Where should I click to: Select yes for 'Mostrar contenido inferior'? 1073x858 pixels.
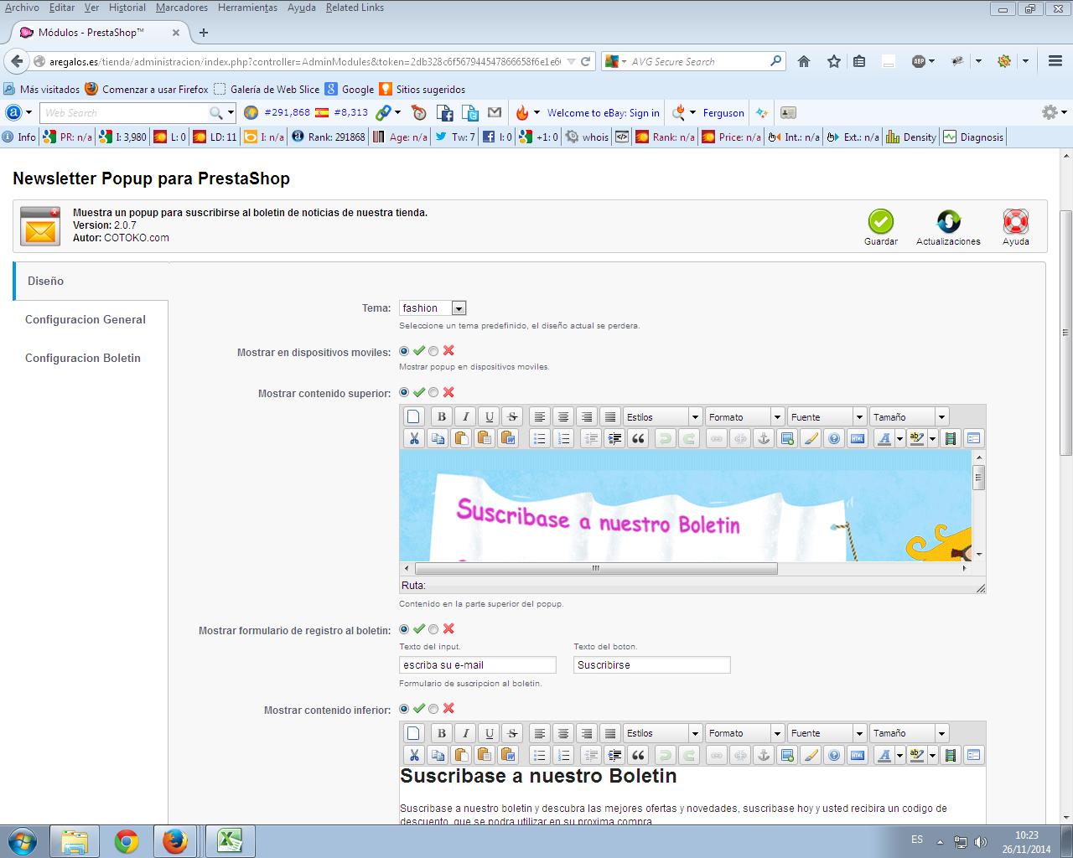pyautogui.click(x=405, y=709)
